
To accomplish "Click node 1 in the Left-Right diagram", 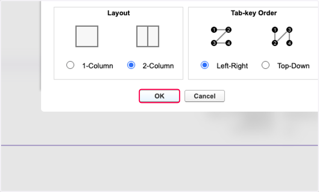I will coord(213,30).
